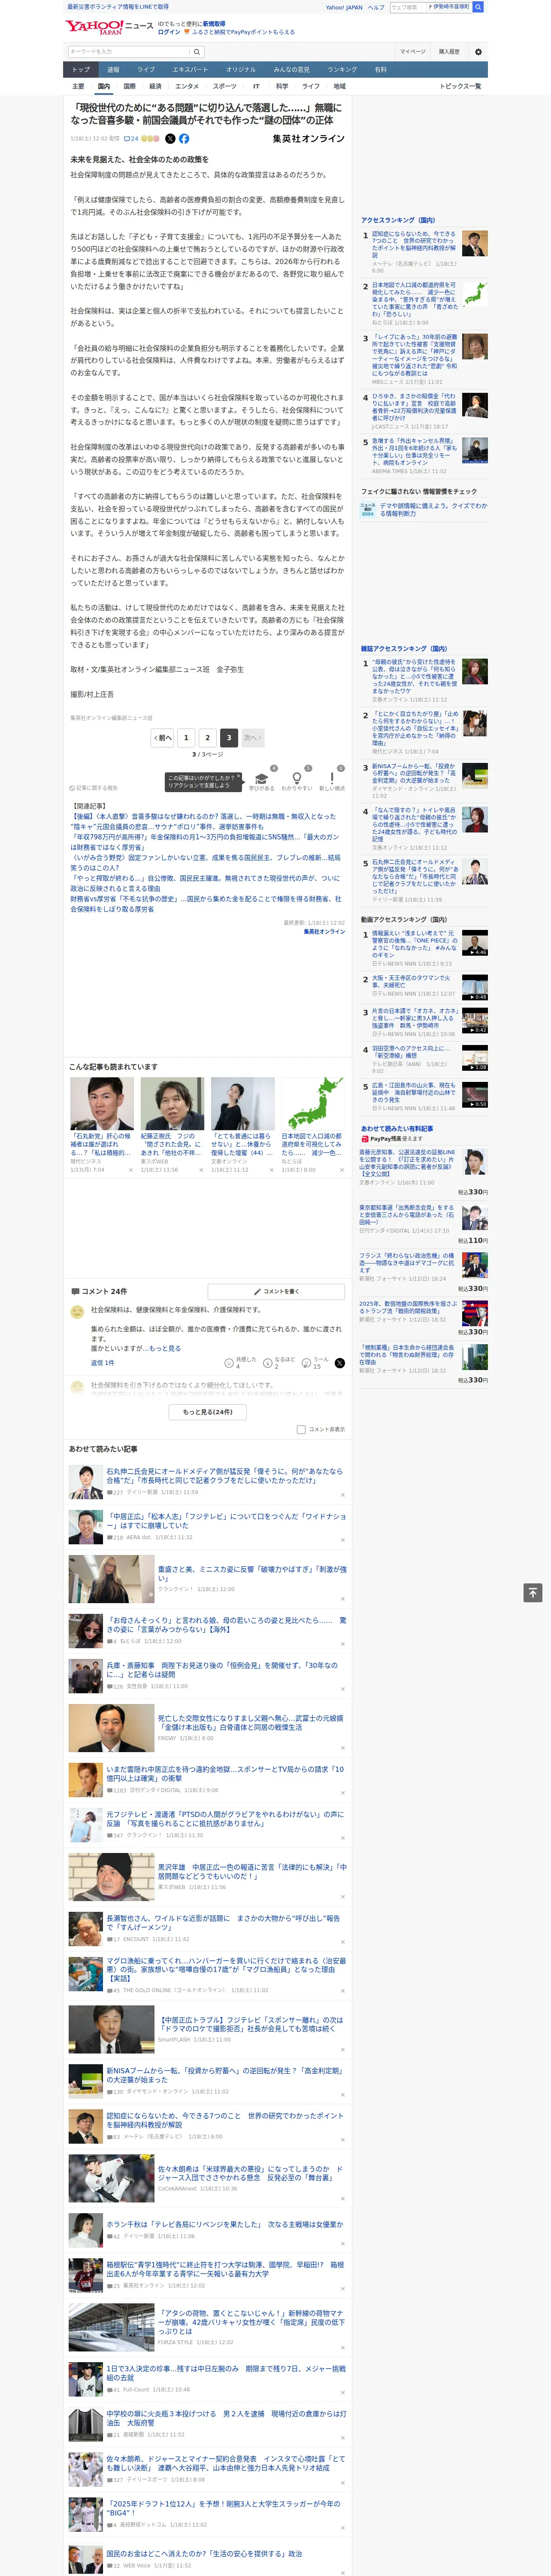This screenshot has height=2576, width=551.
Task: Open 黒沢年雄 article in recommended list
Action: click(x=252, y=1871)
